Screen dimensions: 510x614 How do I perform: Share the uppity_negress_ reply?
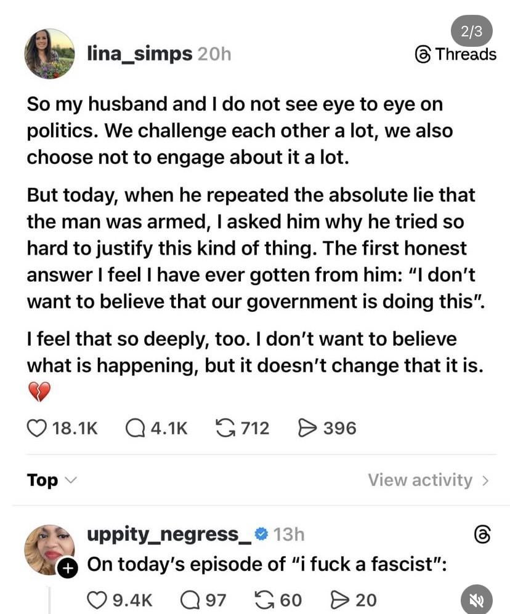click(339, 599)
